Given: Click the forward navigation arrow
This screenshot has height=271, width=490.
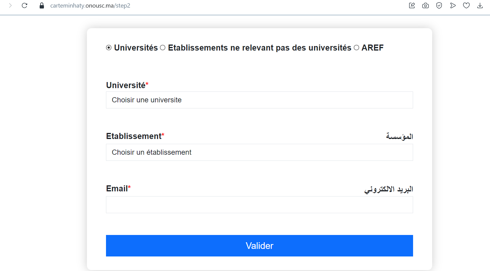Looking at the screenshot, I should [10, 5].
